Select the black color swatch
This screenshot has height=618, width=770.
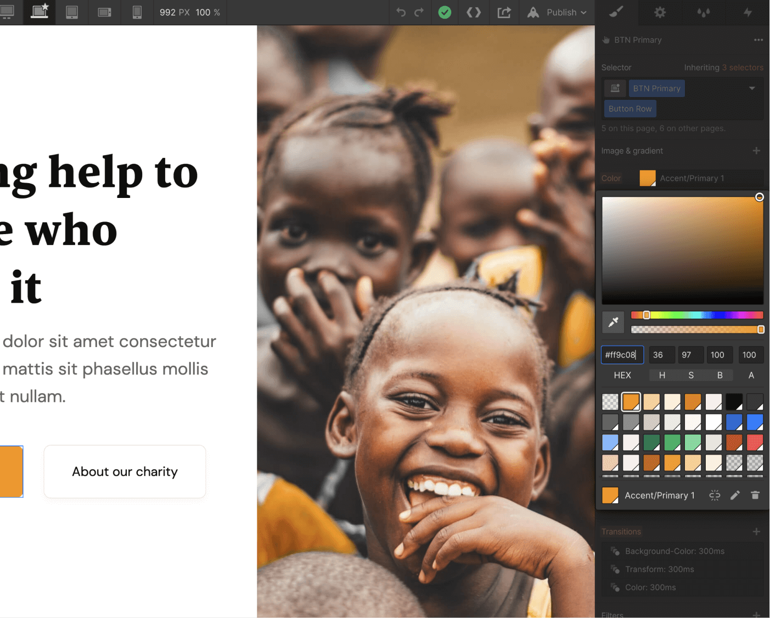click(734, 401)
